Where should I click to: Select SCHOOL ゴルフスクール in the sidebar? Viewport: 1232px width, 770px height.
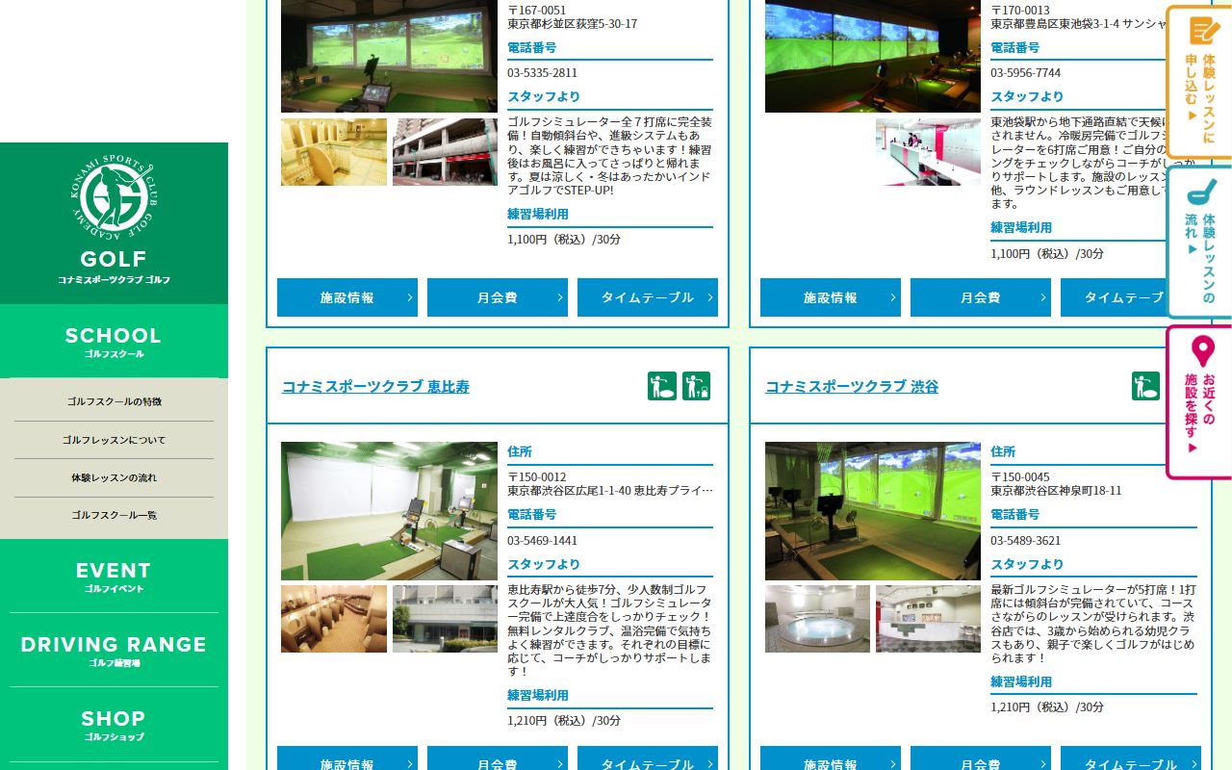(114, 342)
